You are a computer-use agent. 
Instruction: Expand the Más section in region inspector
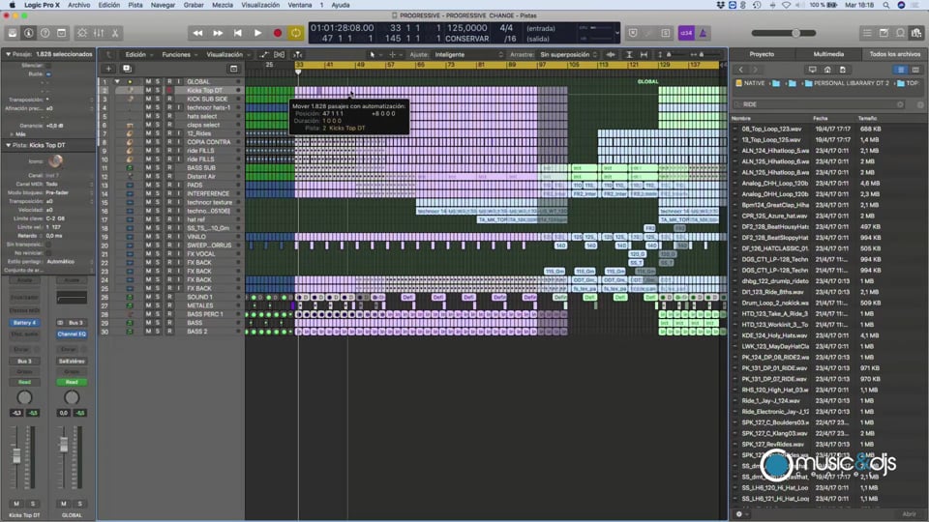click(12, 134)
